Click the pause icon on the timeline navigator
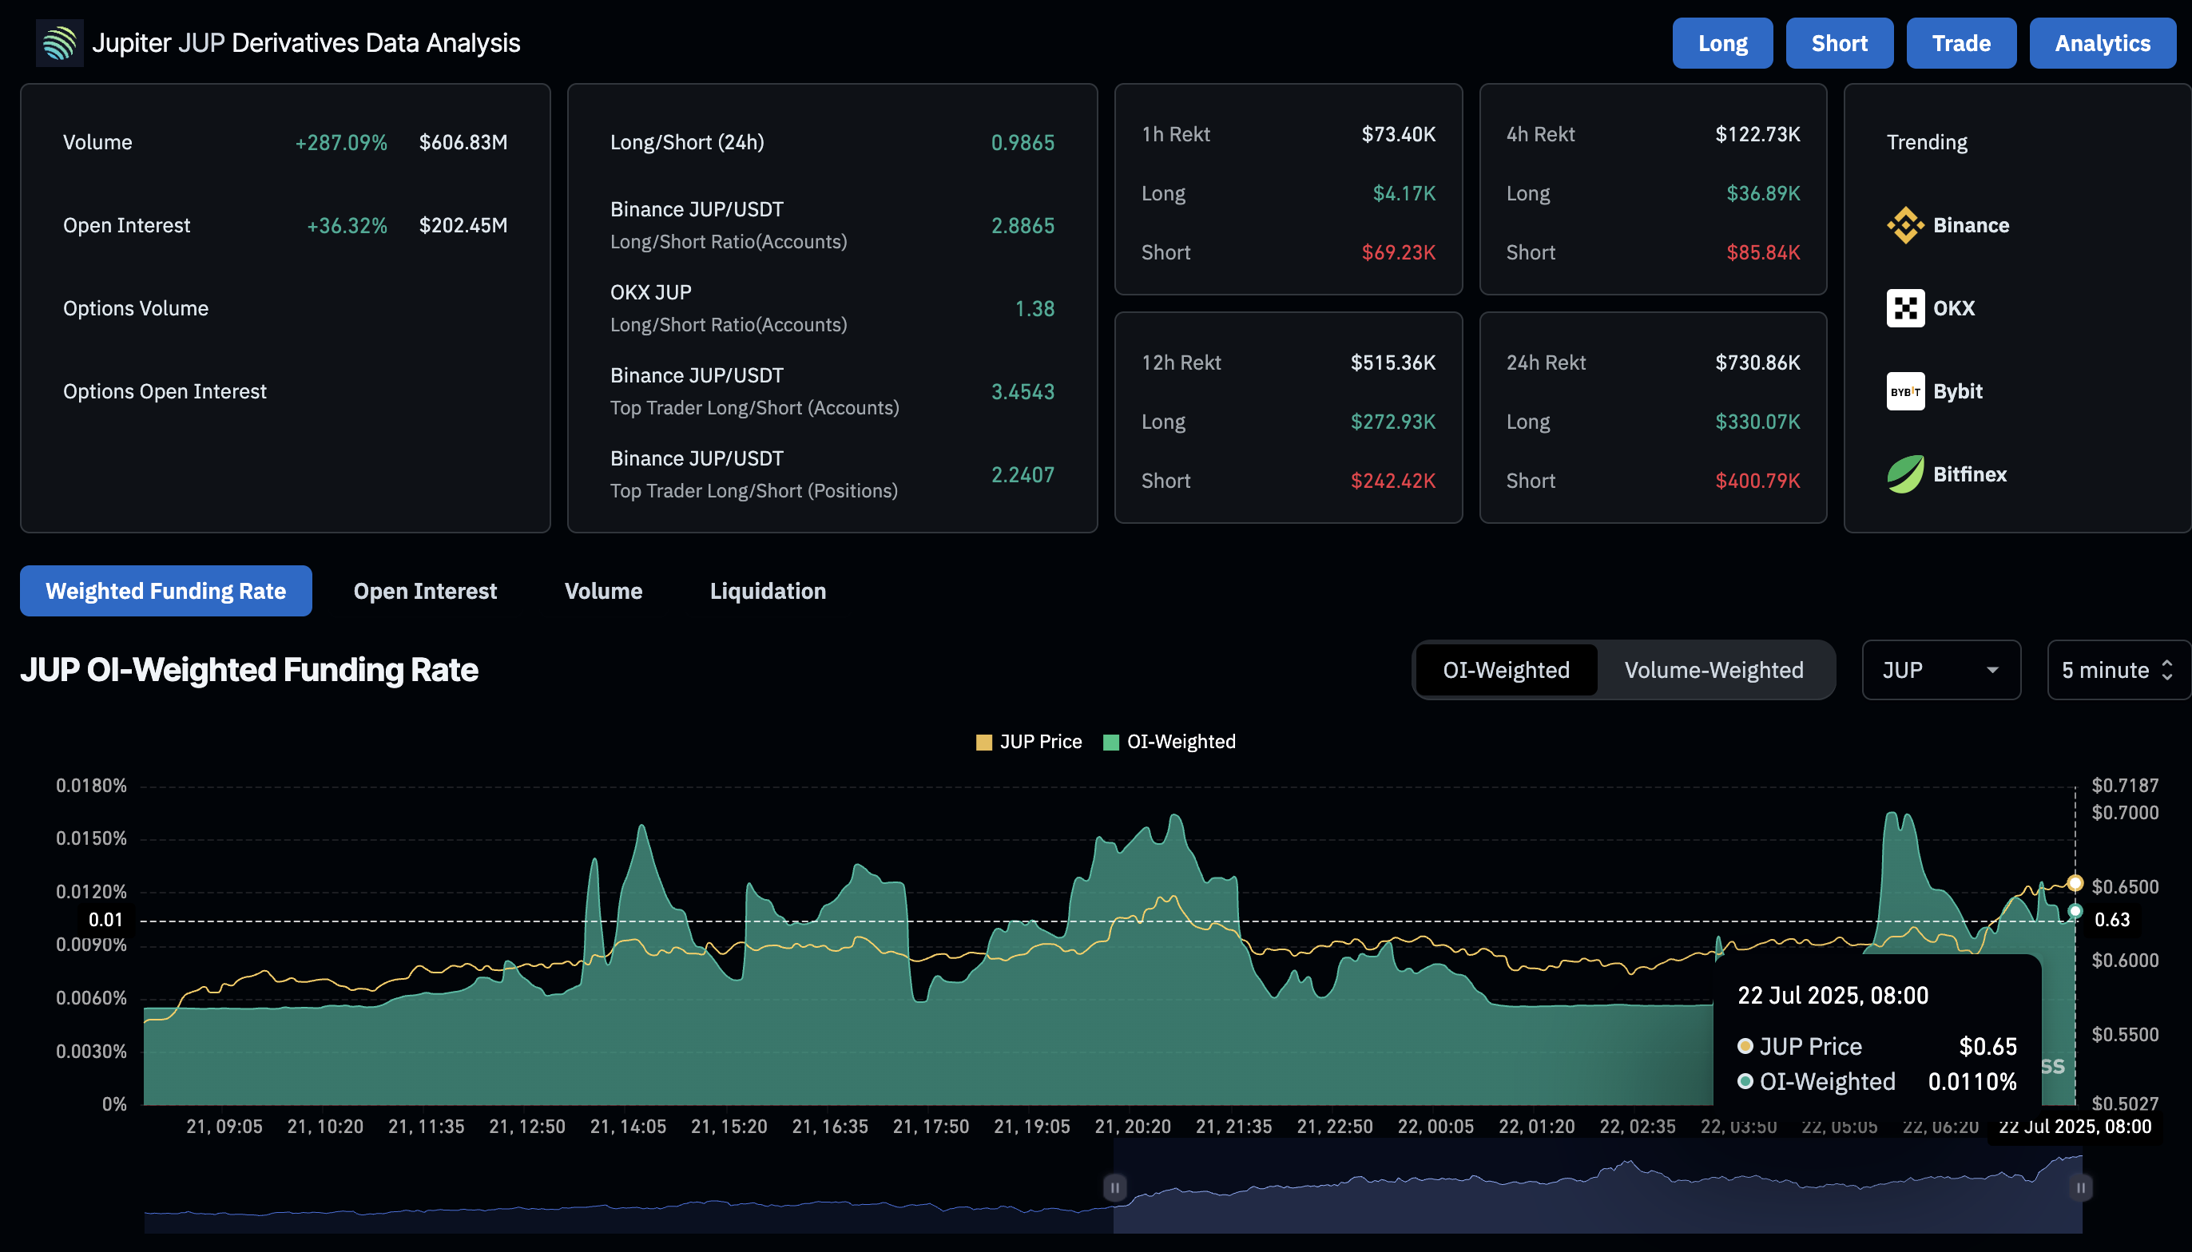 pos(1114,1187)
